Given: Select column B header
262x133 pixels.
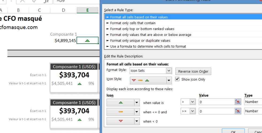Looking at the screenshot, I should pyautogui.click(x=18, y=10).
